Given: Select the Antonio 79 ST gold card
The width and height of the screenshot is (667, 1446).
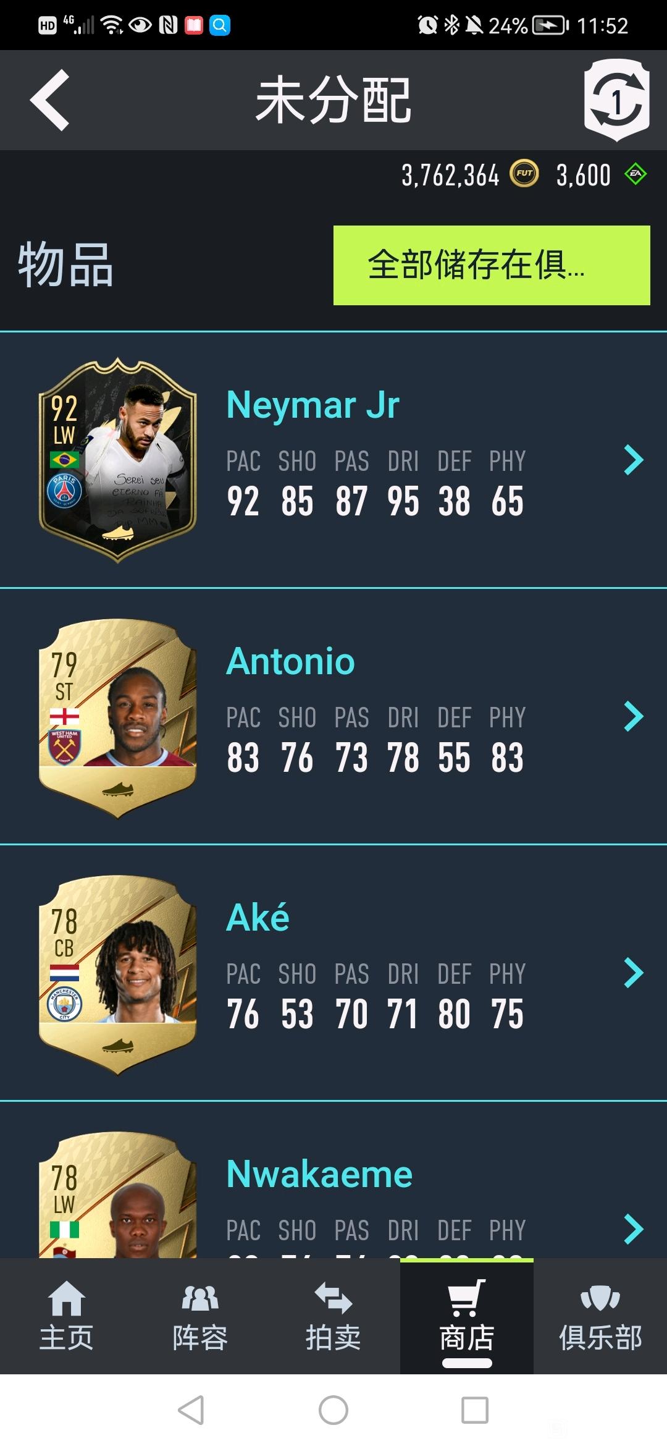Looking at the screenshot, I should (118, 718).
